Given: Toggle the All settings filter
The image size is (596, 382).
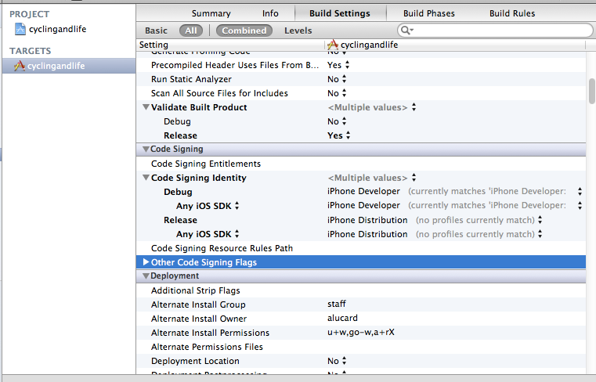Looking at the screenshot, I should coord(190,31).
